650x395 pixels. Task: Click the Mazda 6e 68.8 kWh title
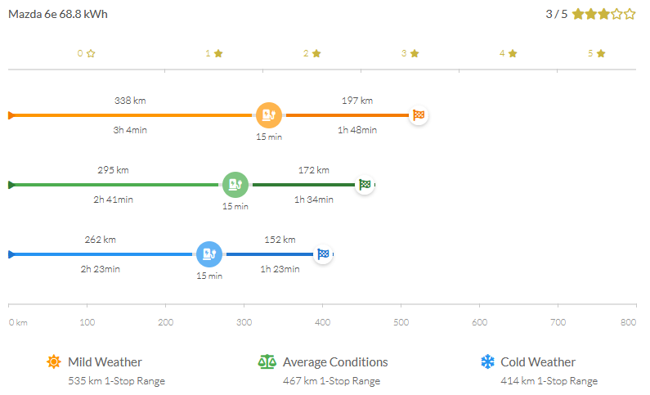[58, 14]
